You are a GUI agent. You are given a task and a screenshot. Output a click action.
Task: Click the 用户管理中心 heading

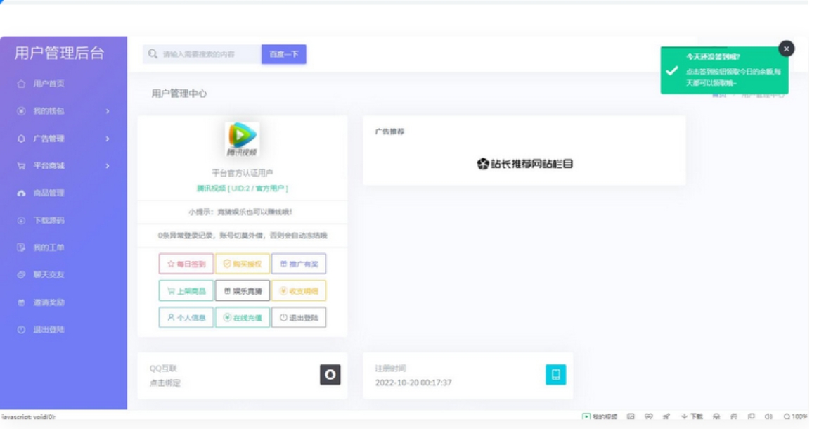(x=179, y=94)
